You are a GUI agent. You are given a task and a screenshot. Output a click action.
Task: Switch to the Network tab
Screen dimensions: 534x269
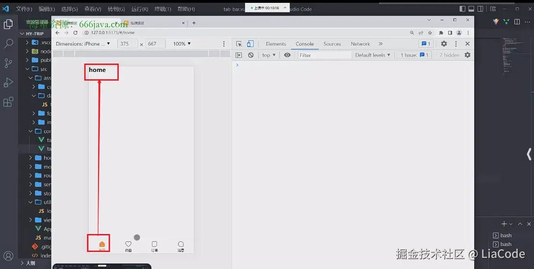360,44
